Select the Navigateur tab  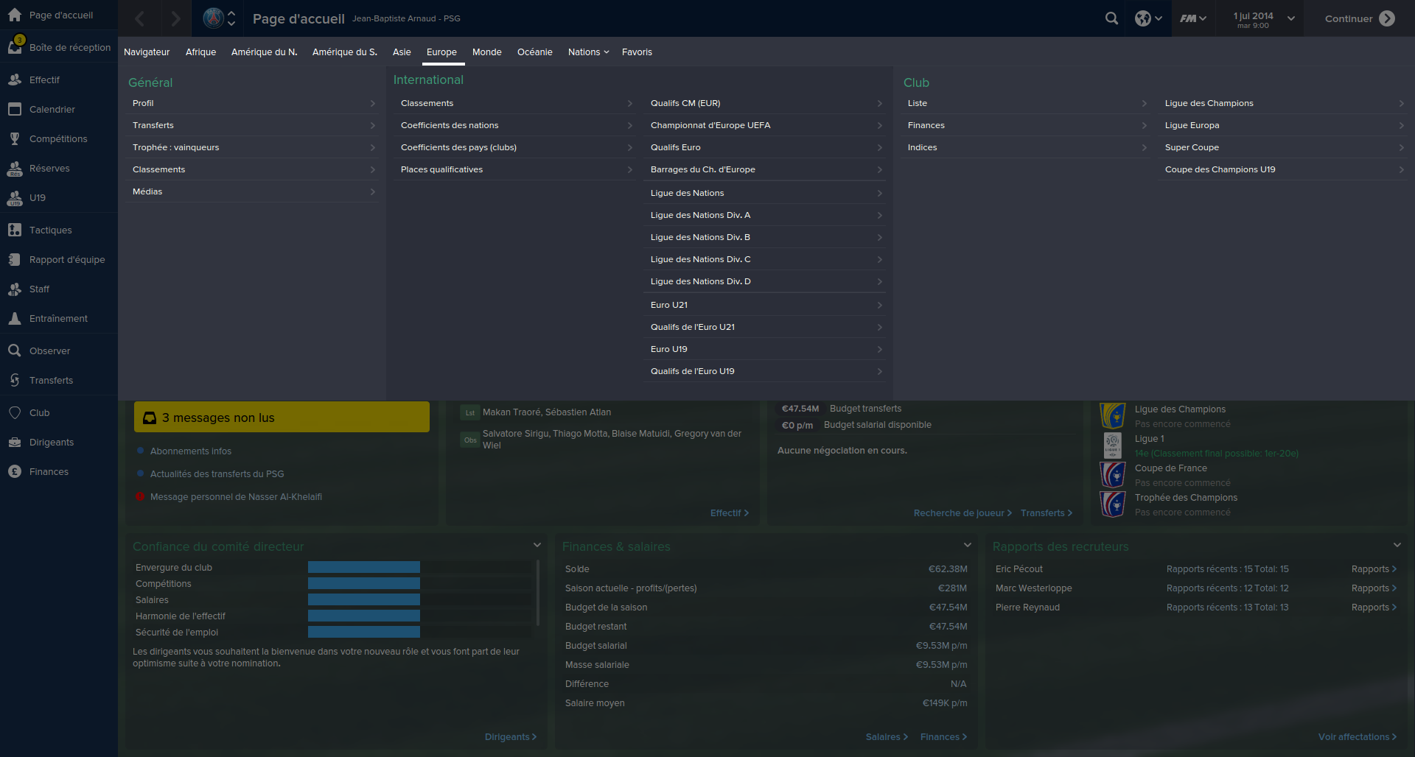click(147, 52)
